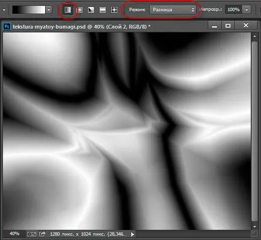Select the Linear gradient style icon
Image resolution: width=261 pixels, height=240 pixels.
click(x=68, y=10)
